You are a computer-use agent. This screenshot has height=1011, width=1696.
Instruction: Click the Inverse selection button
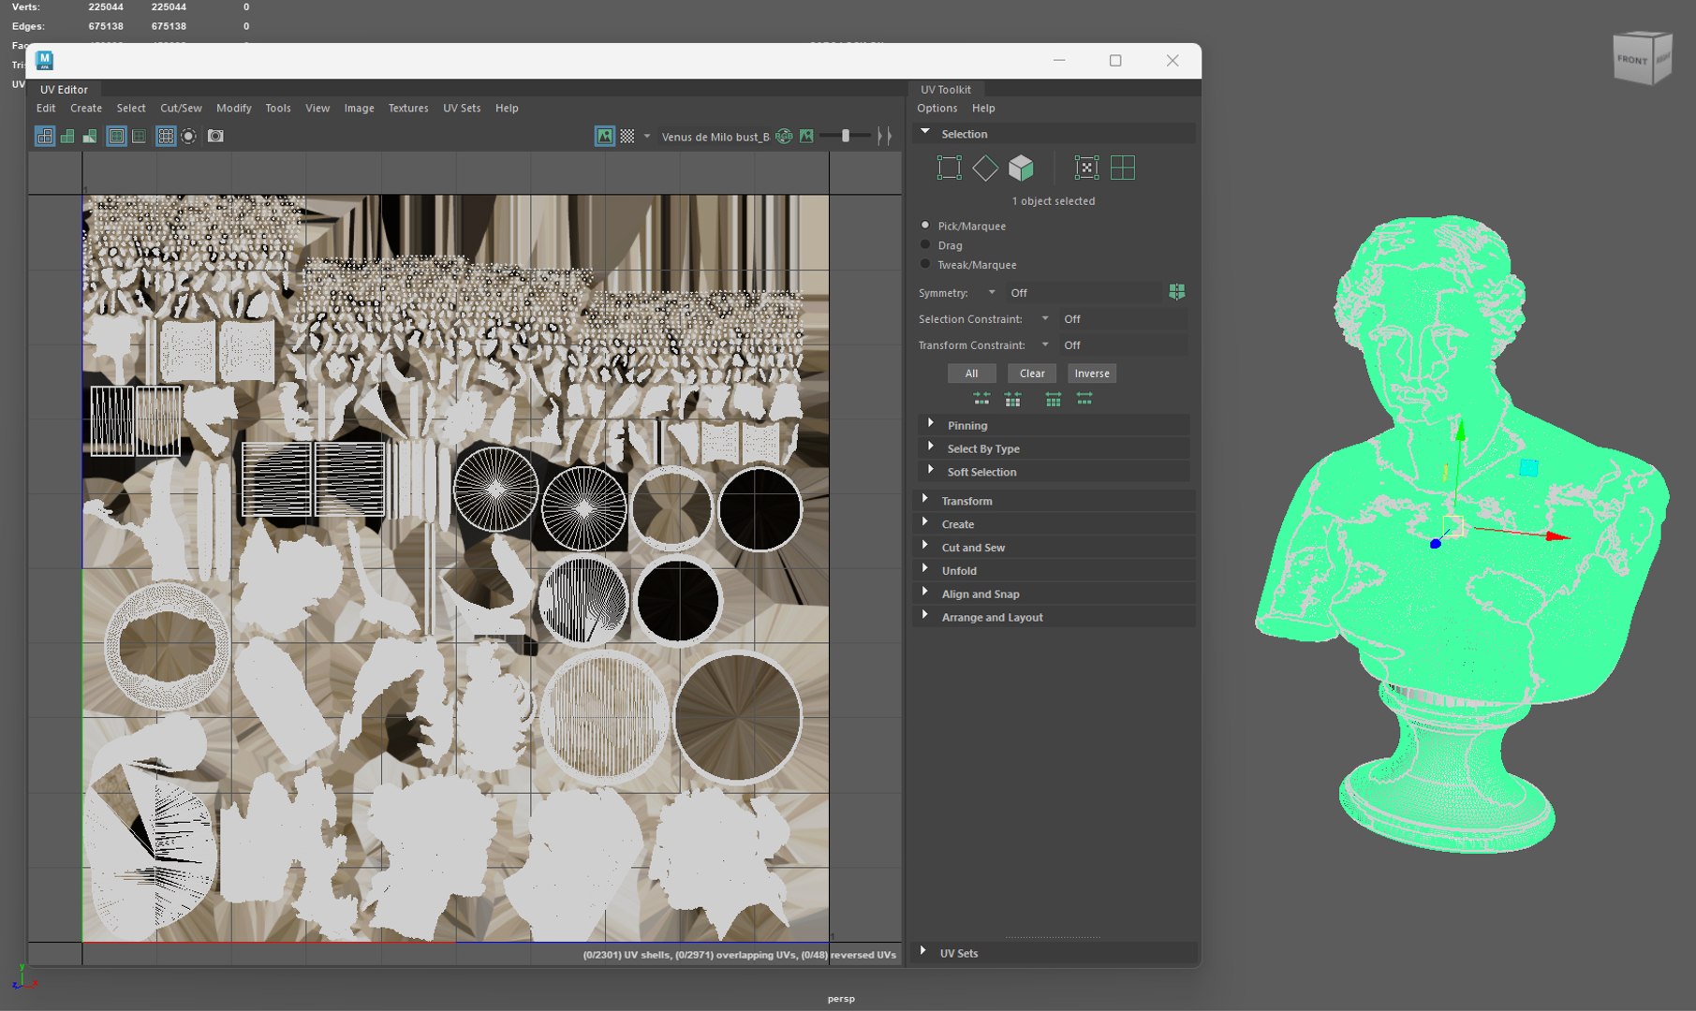1092,374
